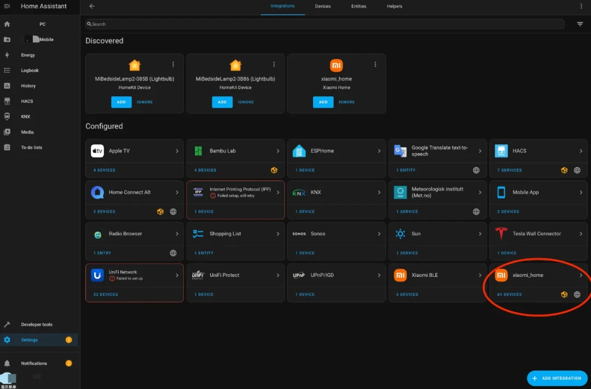Click the Add Integration button
Image resolution: width=591 pixels, height=389 pixels.
[x=557, y=378]
